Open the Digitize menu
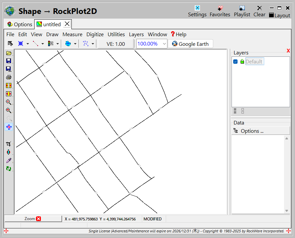 [x=95, y=35]
